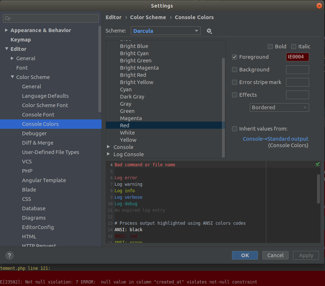Screen dimensions: 325x286
Task: Expand the Log Console tree node
Action: (x=108, y=154)
